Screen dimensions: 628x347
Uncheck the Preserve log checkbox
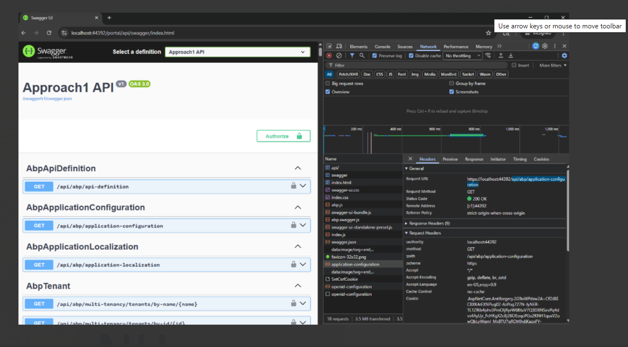[x=375, y=56]
